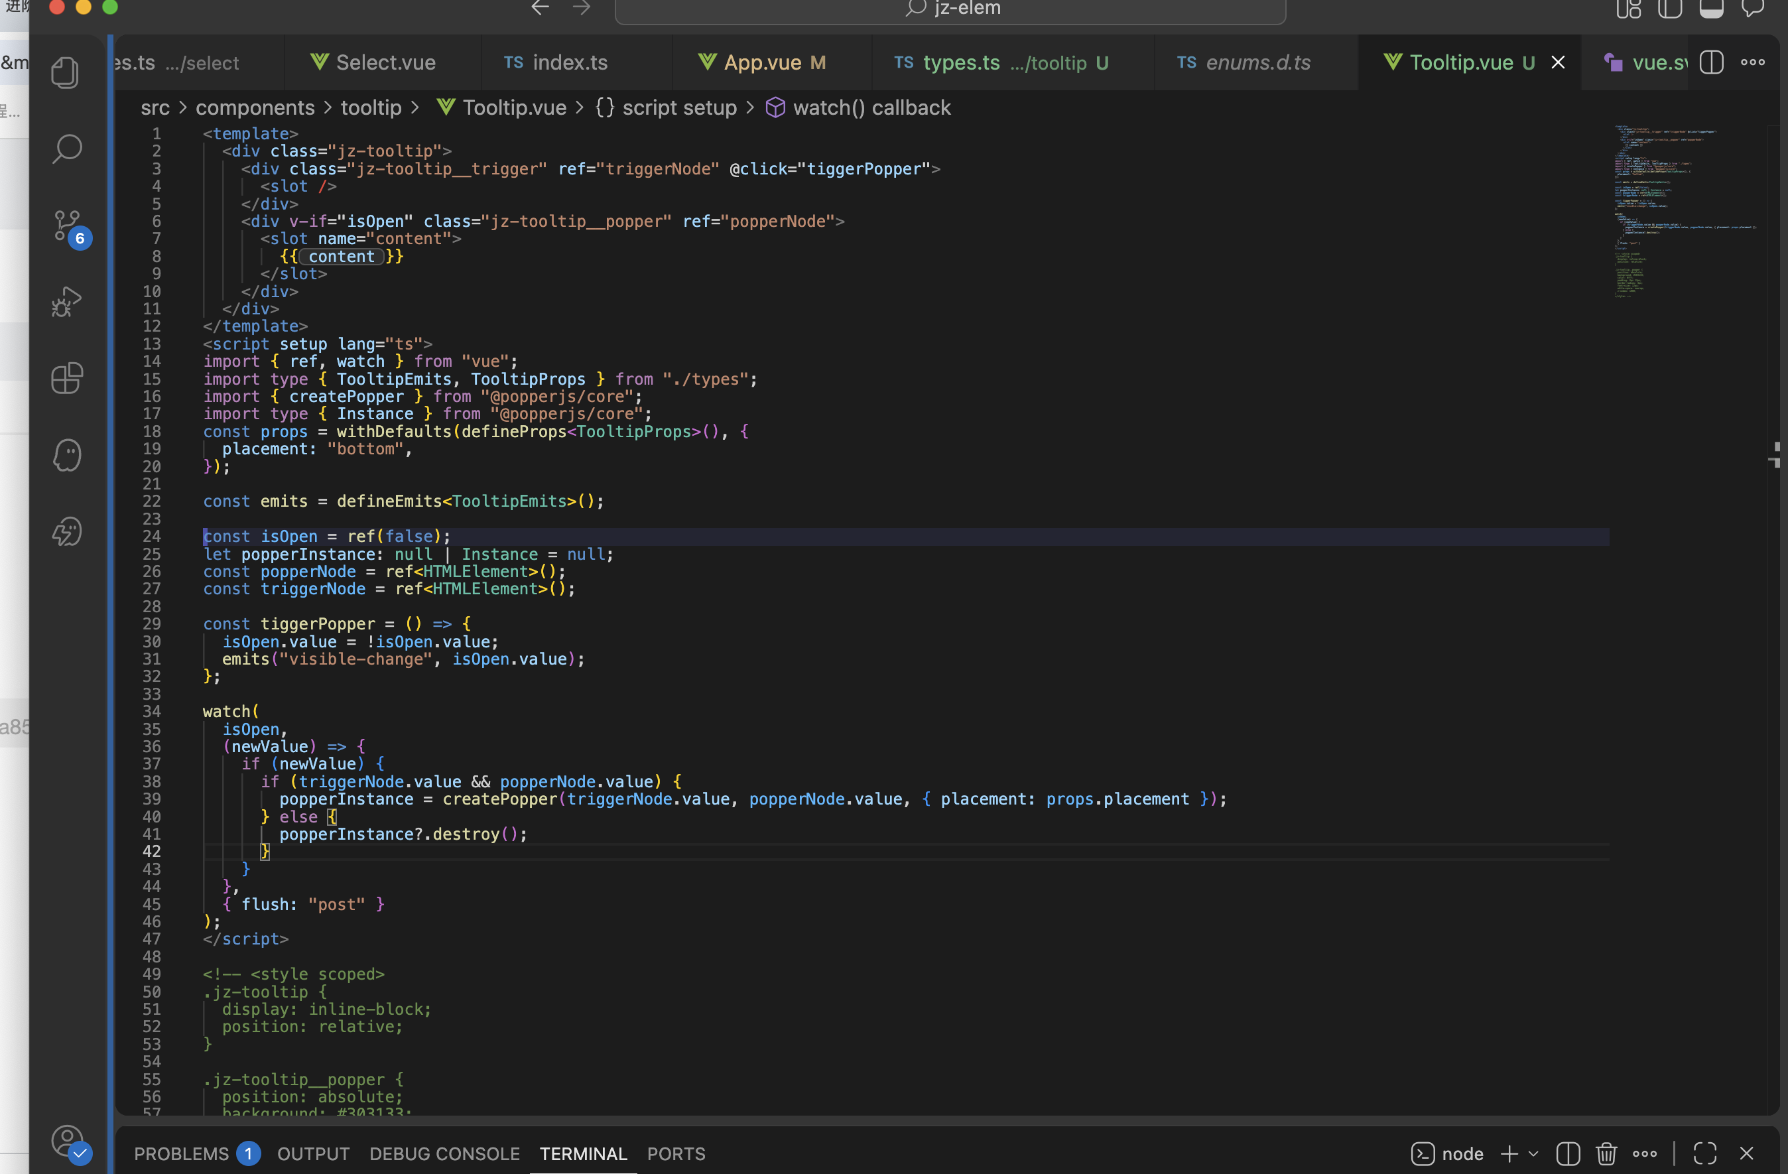This screenshot has width=1788, height=1174.
Task: Click the tooltip folder breadcrumb
Action: click(370, 108)
